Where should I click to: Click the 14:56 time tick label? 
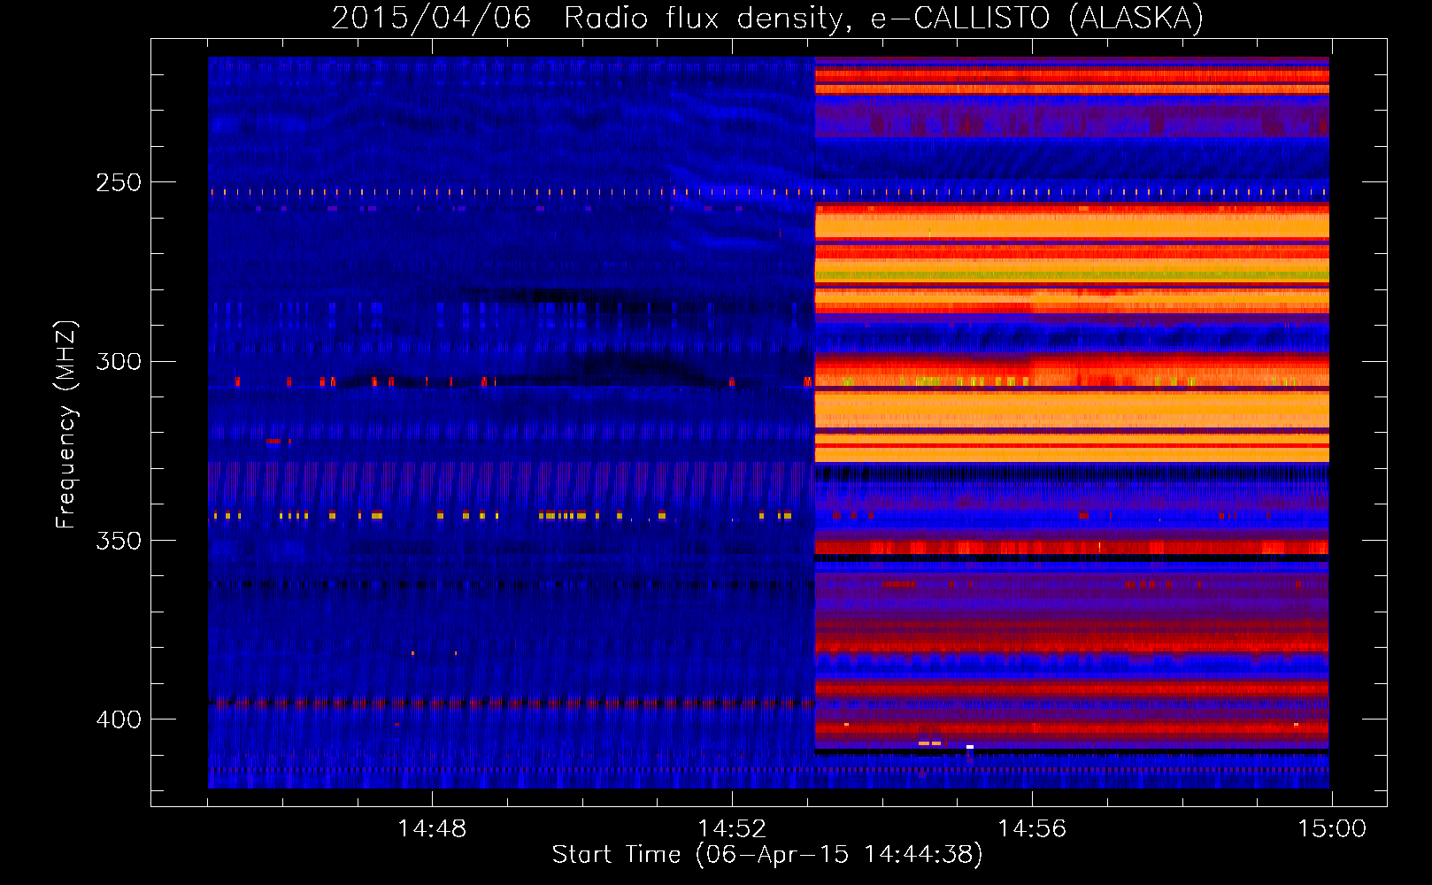click(x=1032, y=829)
